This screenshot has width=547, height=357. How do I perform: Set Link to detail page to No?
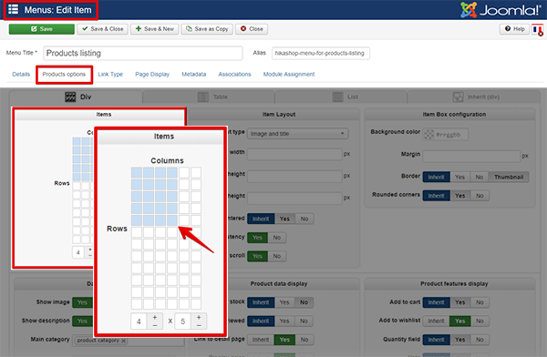click(304, 340)
